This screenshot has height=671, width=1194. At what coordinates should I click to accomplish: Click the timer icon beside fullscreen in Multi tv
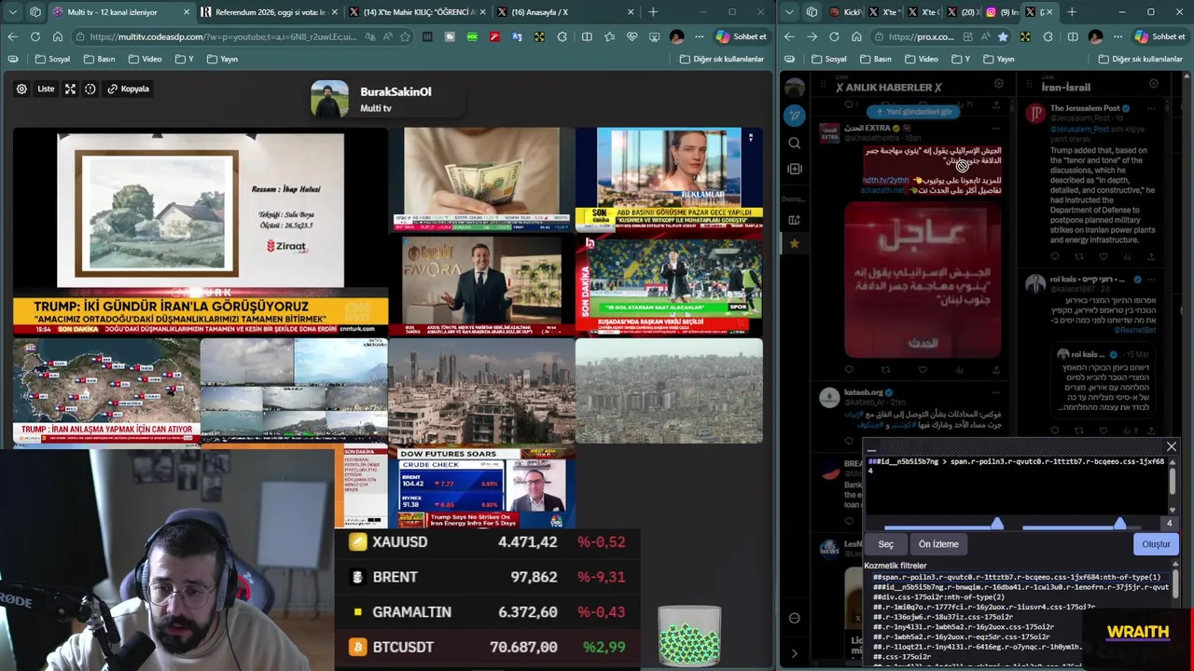(x=90, y=89)
